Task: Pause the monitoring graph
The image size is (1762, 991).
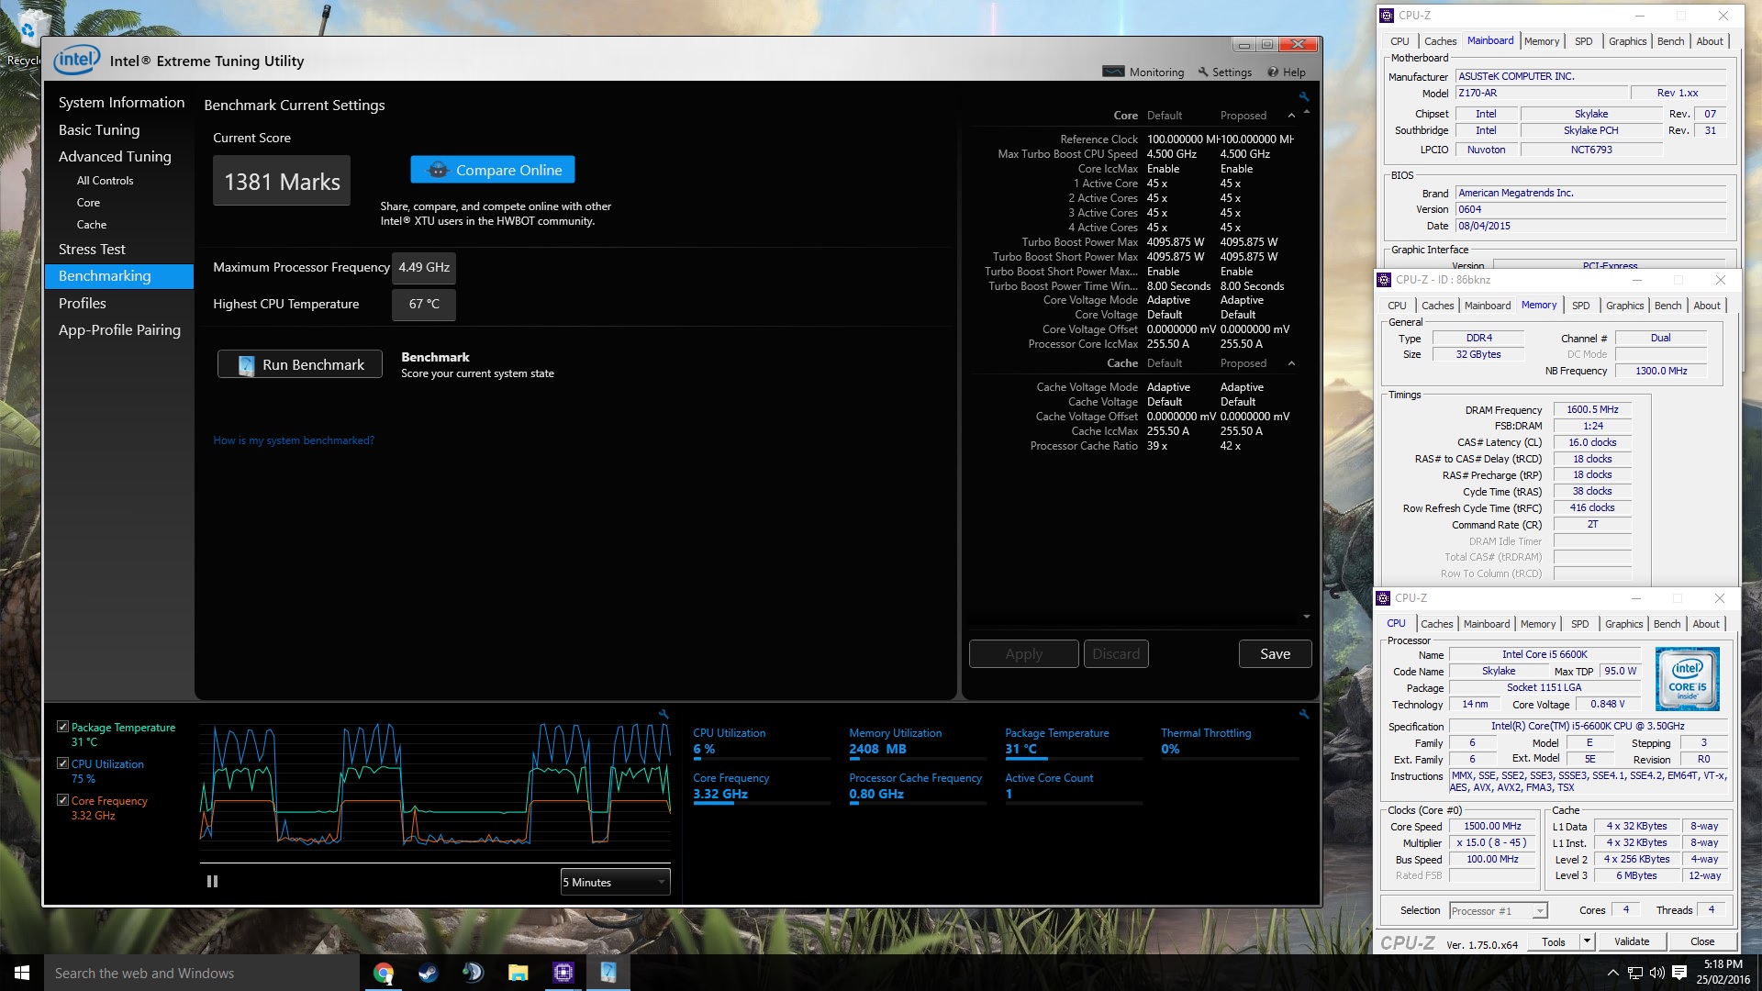Action: point(213,882)
